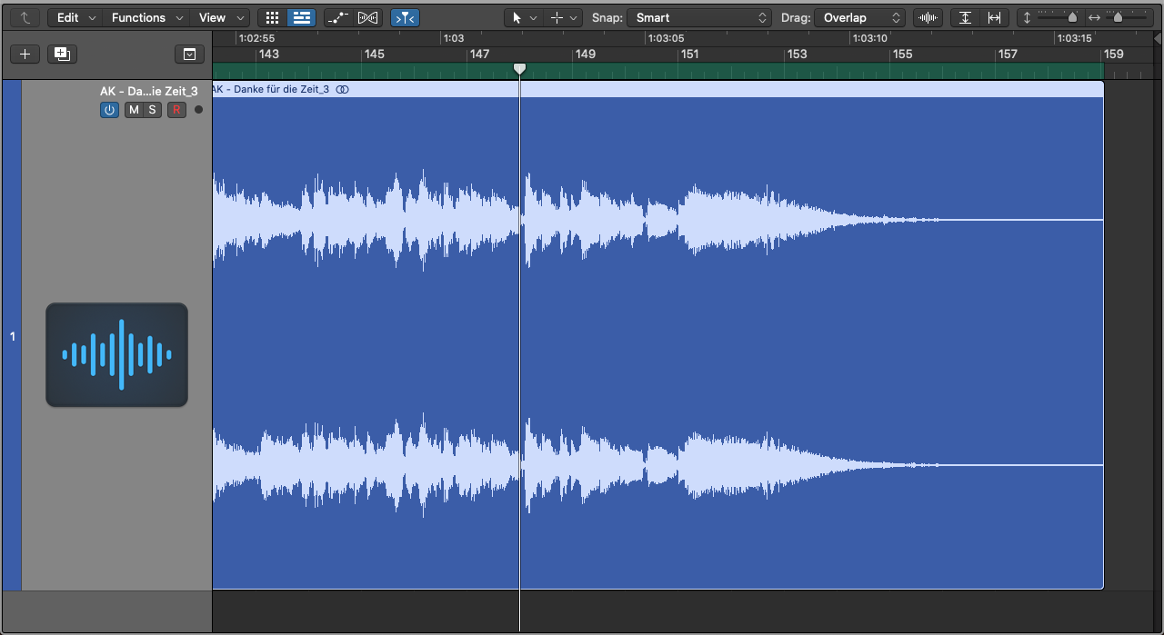
Task: Select track header name AK - Da...ie Zeit_3
Action: [149, 91]
